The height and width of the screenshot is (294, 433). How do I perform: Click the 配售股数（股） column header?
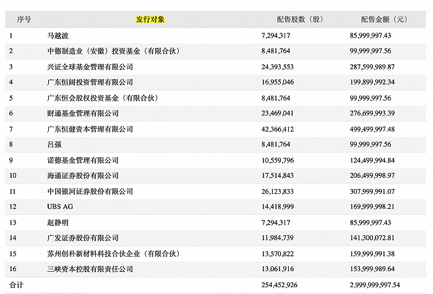299,19
